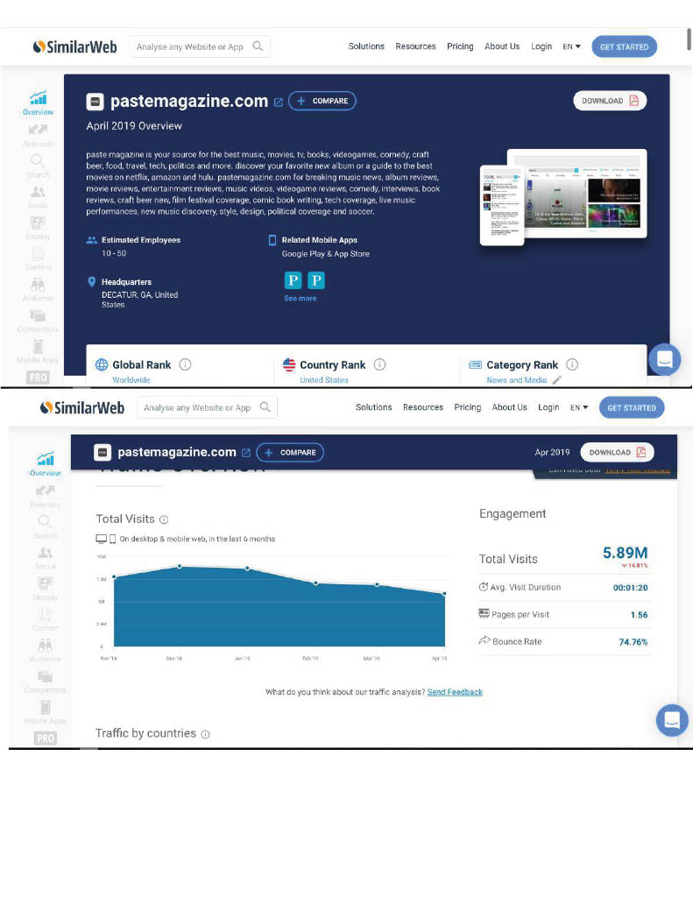
Task: Open Solutions menu in lower navbar
Action: (374, 407)
